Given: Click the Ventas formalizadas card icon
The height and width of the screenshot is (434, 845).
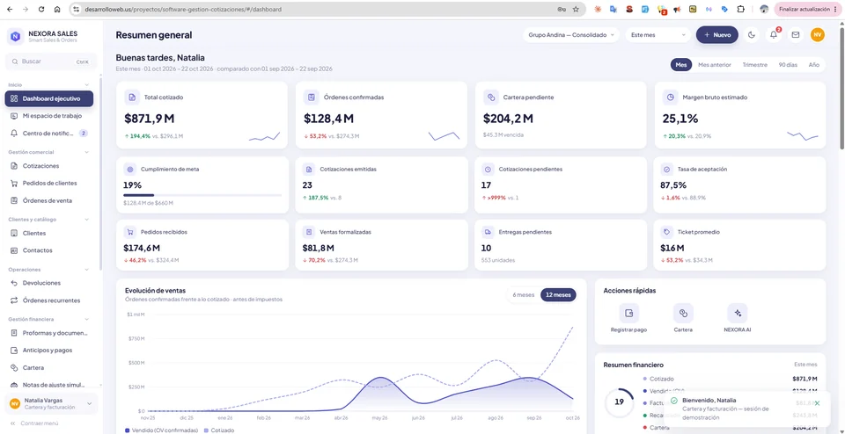Looking at the screenshot, I should (309, 232).
